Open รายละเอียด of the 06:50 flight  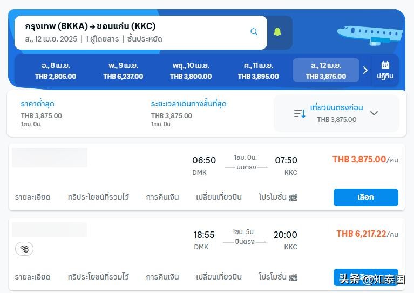pyautogui.click(x=33, y=197)
